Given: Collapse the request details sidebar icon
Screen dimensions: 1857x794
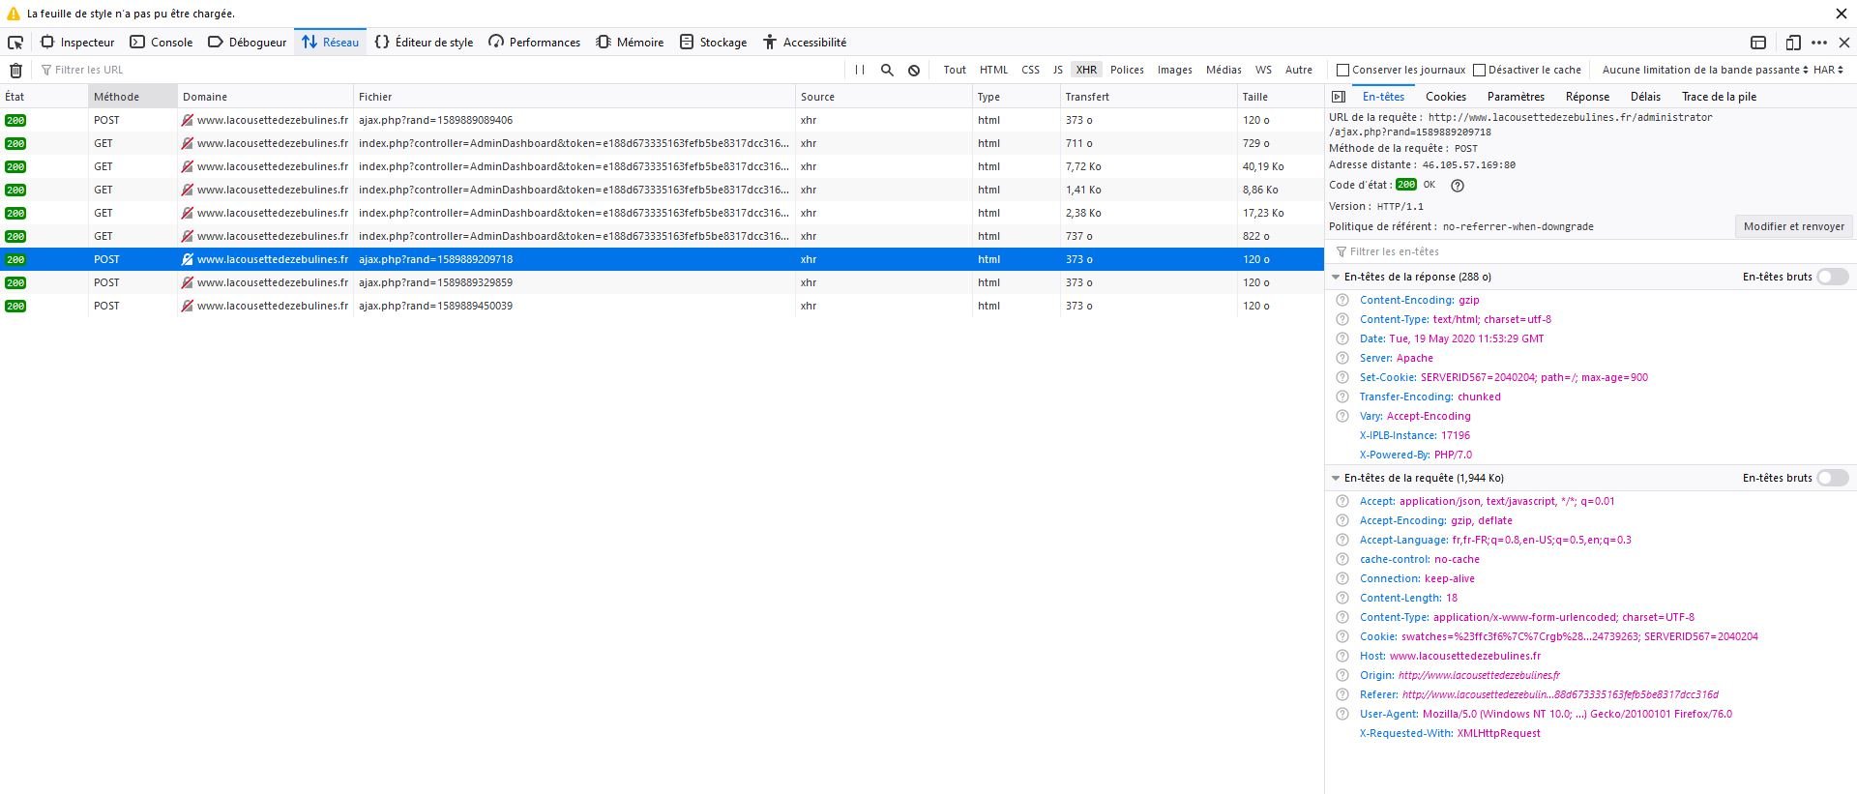Looking at the screenshot, I should pyautogui.click(x=1339, y=97).
